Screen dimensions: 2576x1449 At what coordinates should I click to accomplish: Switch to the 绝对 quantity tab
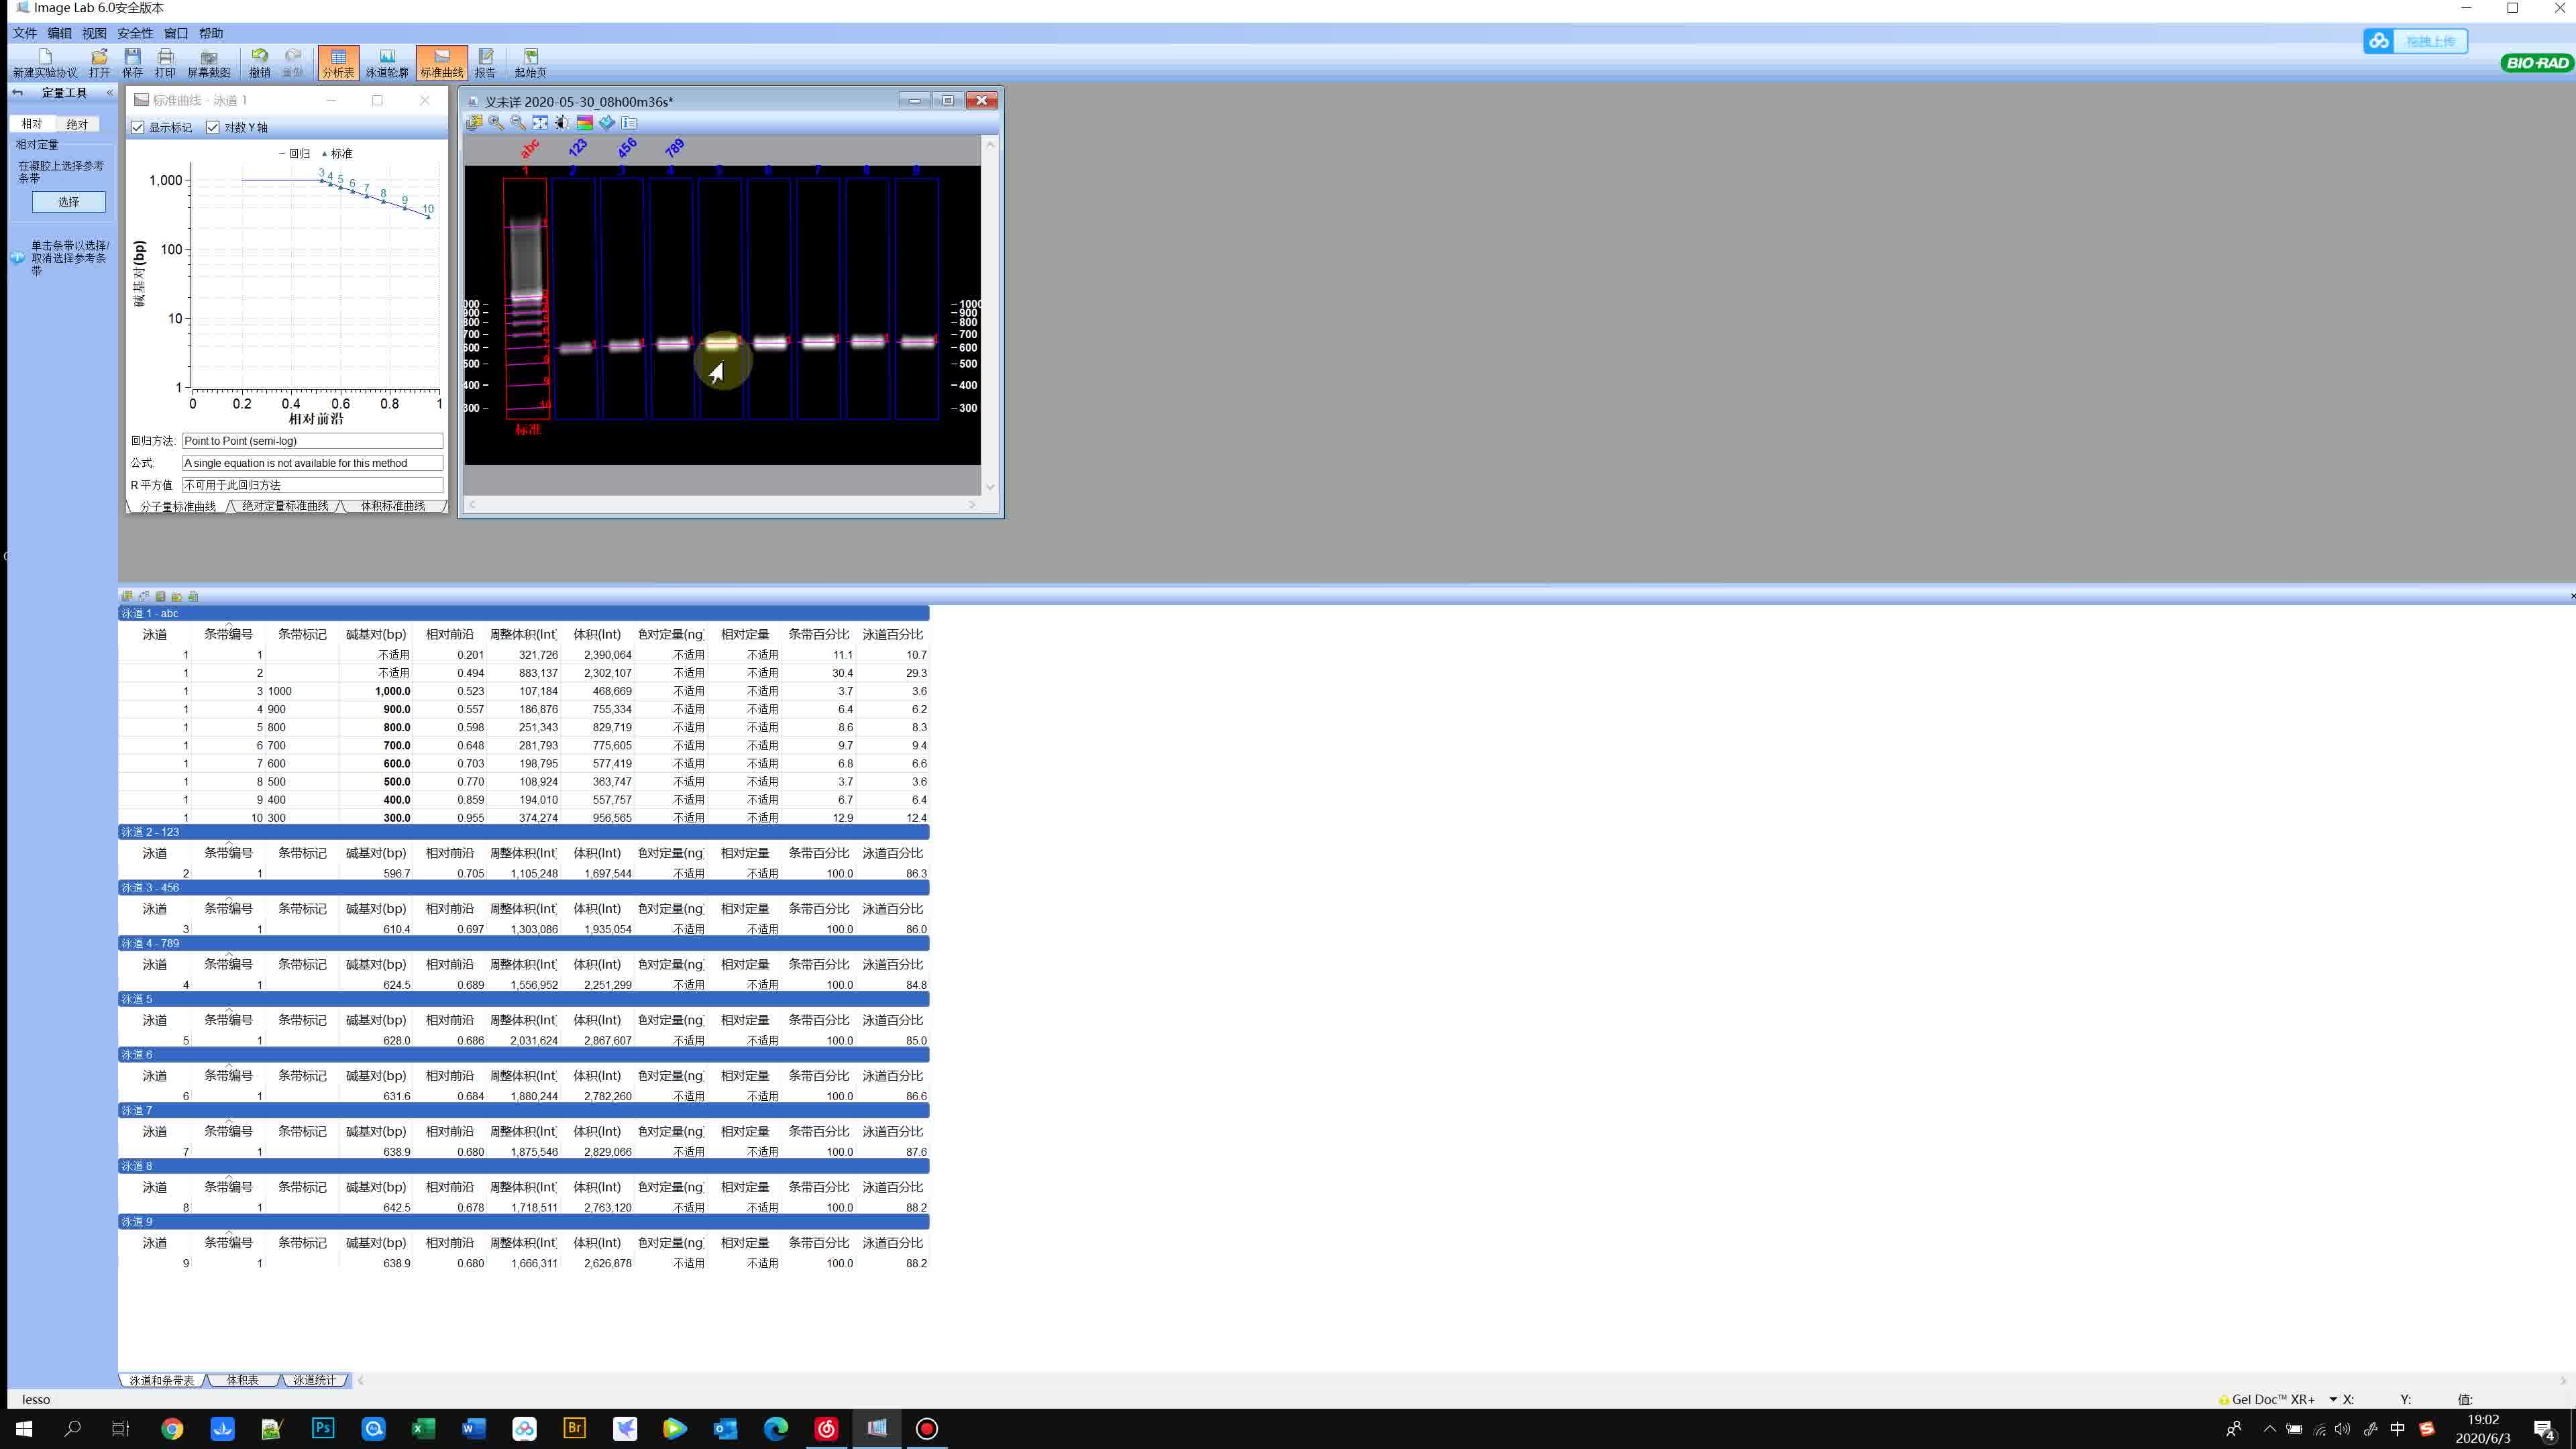[x=77, y=124]
